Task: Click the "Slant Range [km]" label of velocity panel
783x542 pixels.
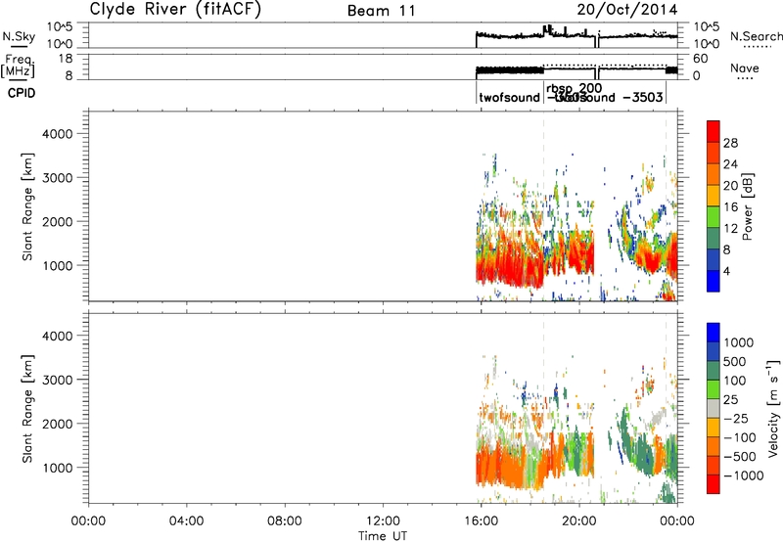Action: coord(27,409)
